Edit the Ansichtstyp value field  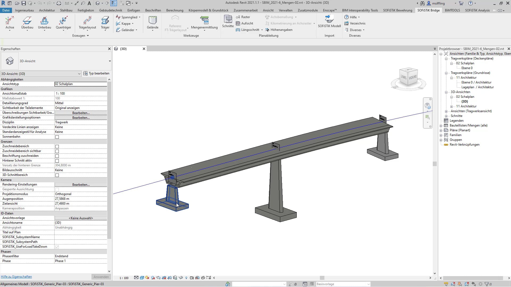pos(81,84)
